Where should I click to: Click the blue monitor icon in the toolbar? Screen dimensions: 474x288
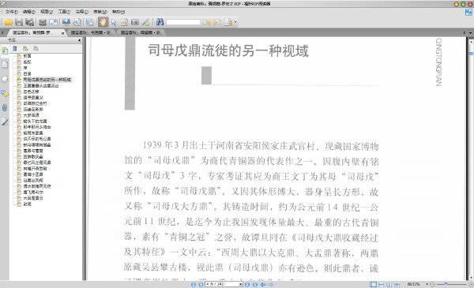click(66, 22)
